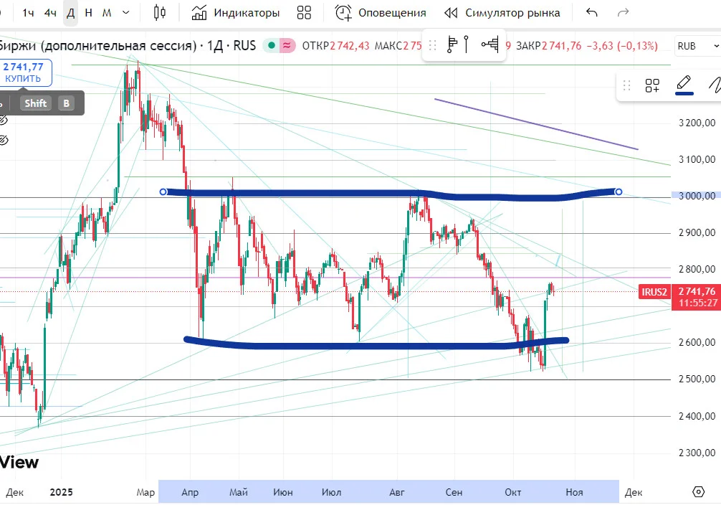
Task: Select the bar profile tool with bottom circle
Action: point(452,44)
